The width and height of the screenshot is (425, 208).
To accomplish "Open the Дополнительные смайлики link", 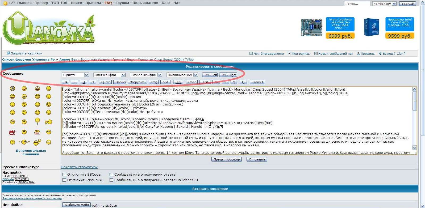I will tap(31, 152).
